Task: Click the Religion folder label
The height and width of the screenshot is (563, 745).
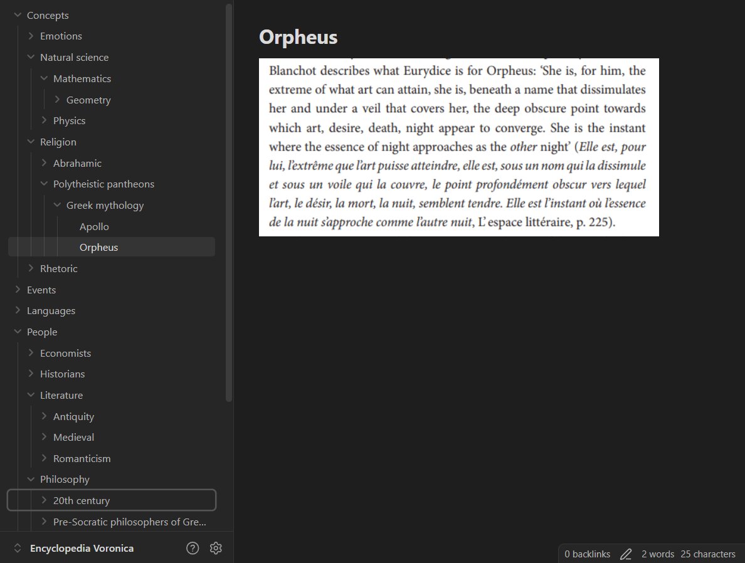Action: [58, 142]
